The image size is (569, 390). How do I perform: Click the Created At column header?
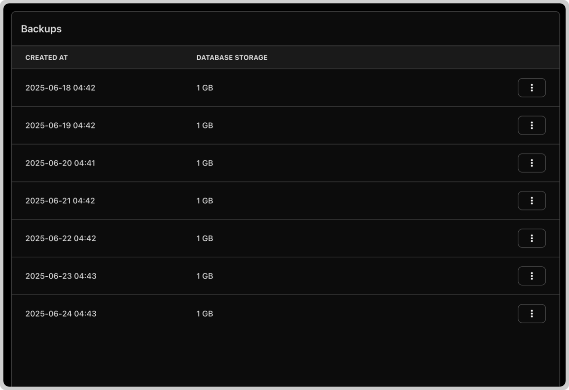tap(46, 57)
